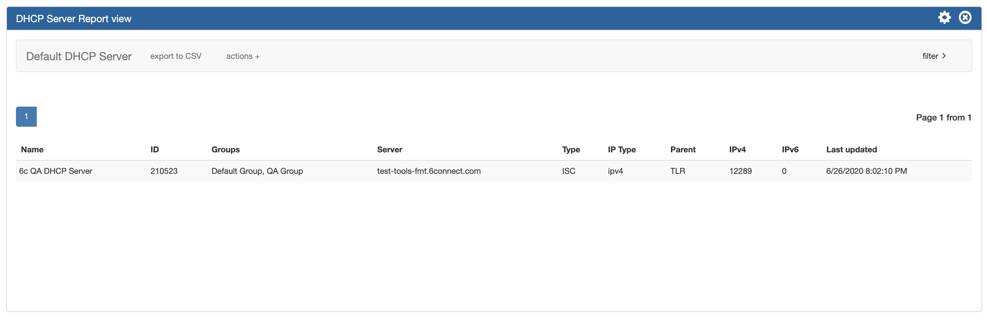987x322 pixels.
Task: Export the report to CSV
Action: pos(175,56)
